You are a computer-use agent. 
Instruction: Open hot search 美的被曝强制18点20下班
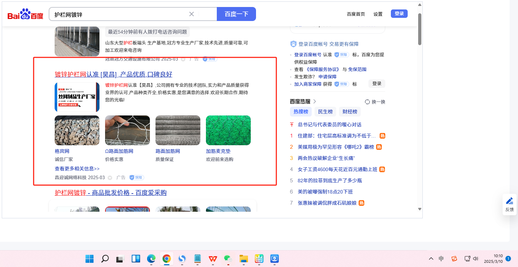325,192
